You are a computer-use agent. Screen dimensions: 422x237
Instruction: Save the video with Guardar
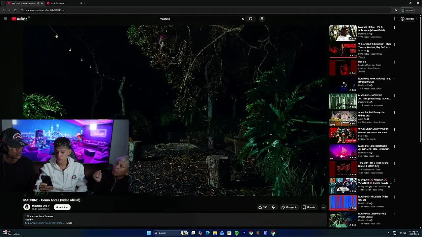309,207
